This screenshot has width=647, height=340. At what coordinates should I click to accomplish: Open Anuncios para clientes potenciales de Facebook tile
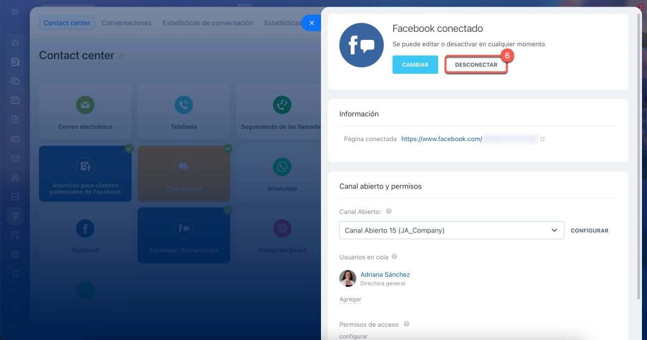85,174
